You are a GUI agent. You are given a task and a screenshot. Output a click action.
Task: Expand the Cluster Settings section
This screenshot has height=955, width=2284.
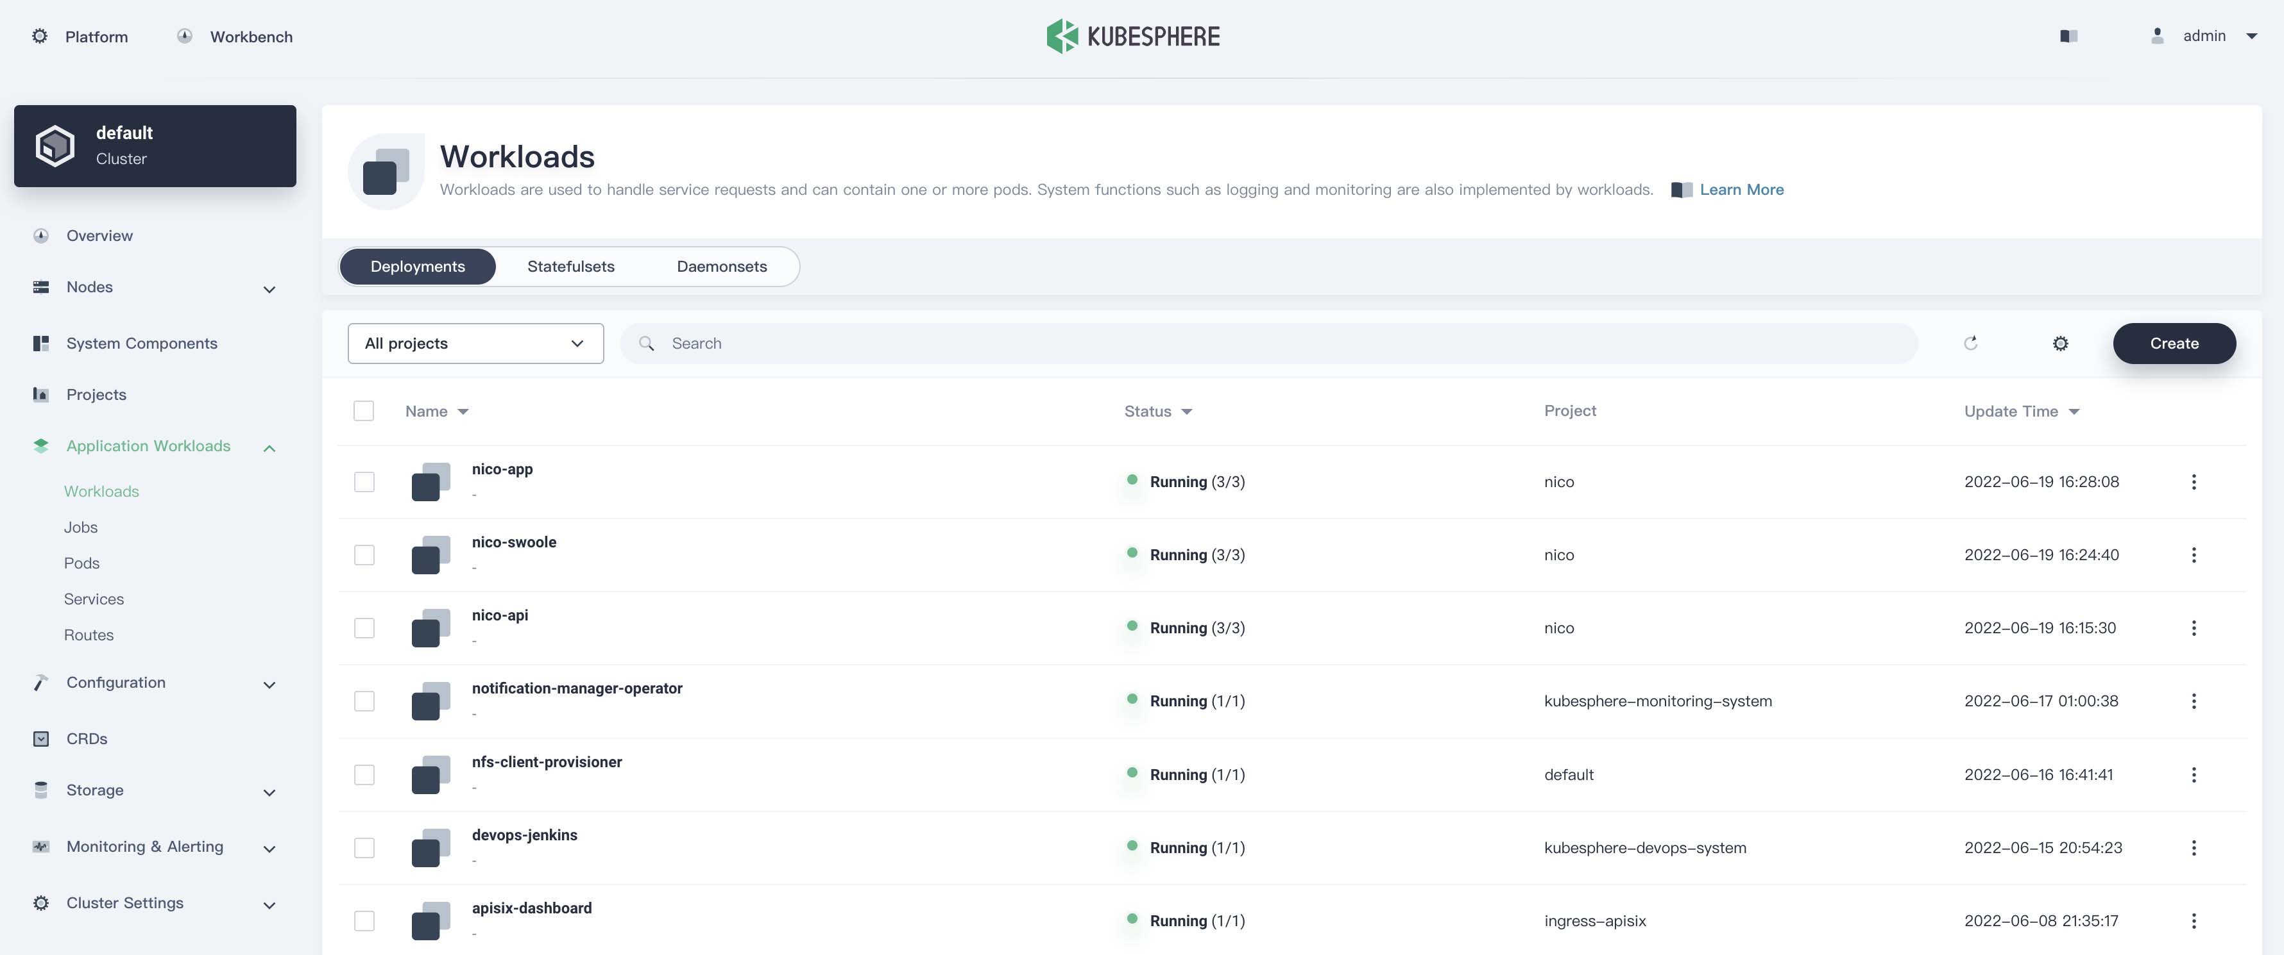[x=269, y=906]
